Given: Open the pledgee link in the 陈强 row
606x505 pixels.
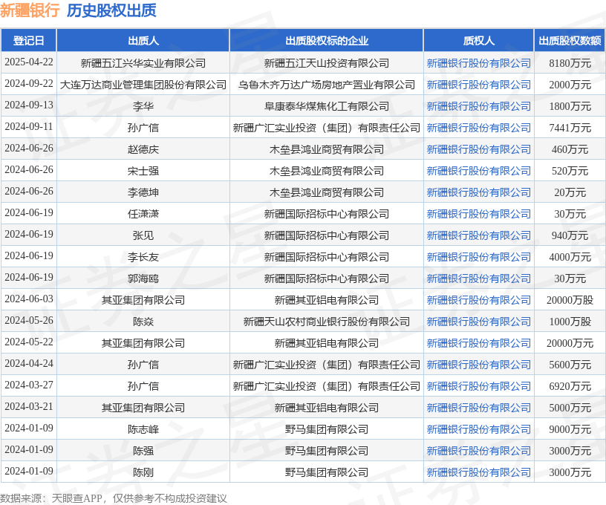Looking at the screenshot, I should click(478, 451).
